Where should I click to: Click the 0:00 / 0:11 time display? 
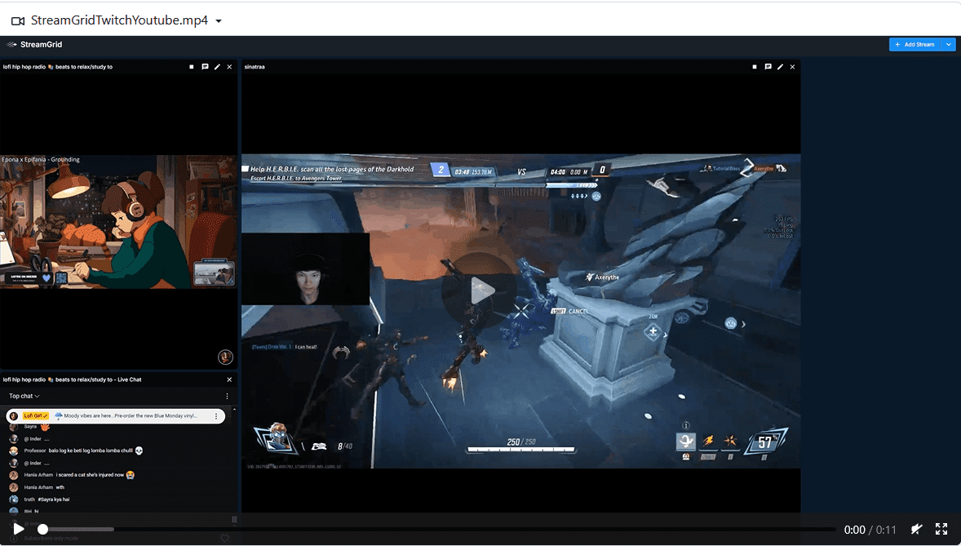tap(870, 530)
